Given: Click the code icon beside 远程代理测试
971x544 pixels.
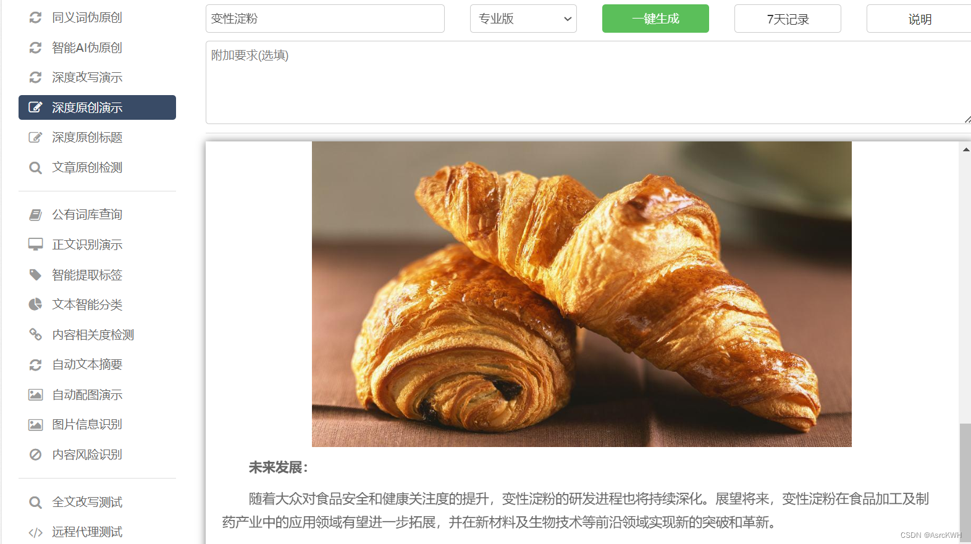Looking at the screenshot, I should pyautogui.click(x=36, y=532).
